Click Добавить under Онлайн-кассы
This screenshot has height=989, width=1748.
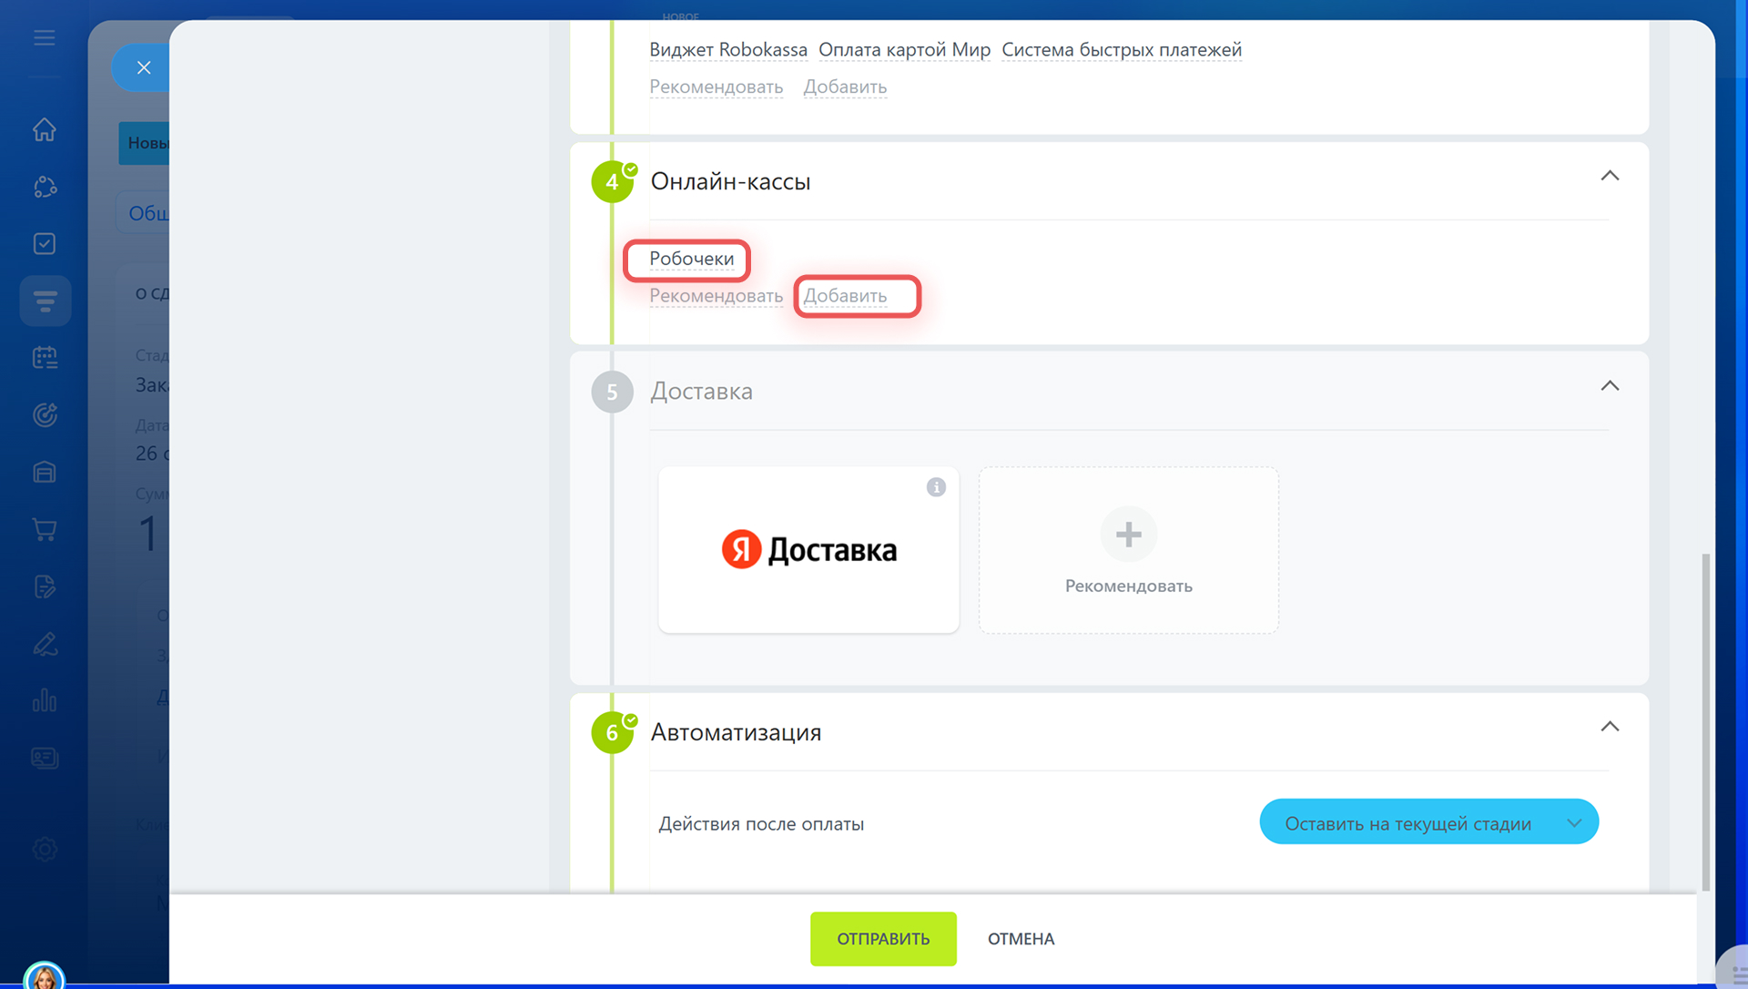(845, 297)
